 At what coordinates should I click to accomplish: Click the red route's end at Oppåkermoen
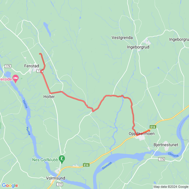point(149,131)
